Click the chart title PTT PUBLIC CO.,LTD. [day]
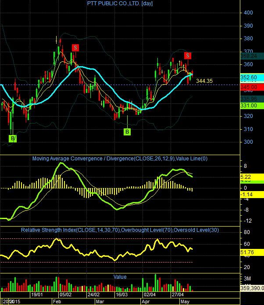264x305 pixels. pos(120,4)
